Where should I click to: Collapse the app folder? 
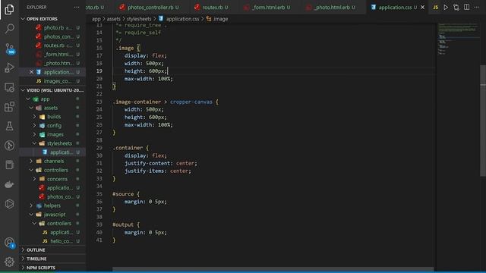click(52, 99)
